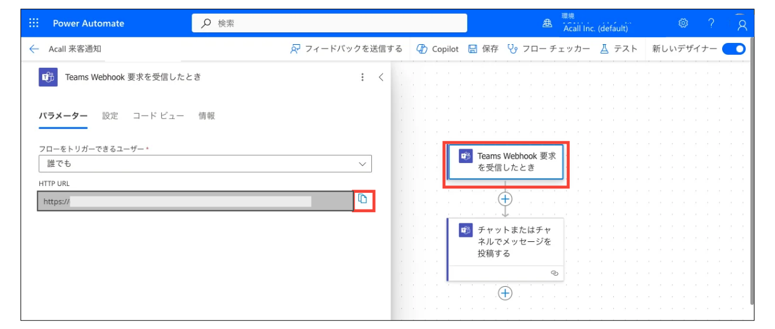Click in the 検索 search box
Screen dimensions: 775x329
coord(329,23)
